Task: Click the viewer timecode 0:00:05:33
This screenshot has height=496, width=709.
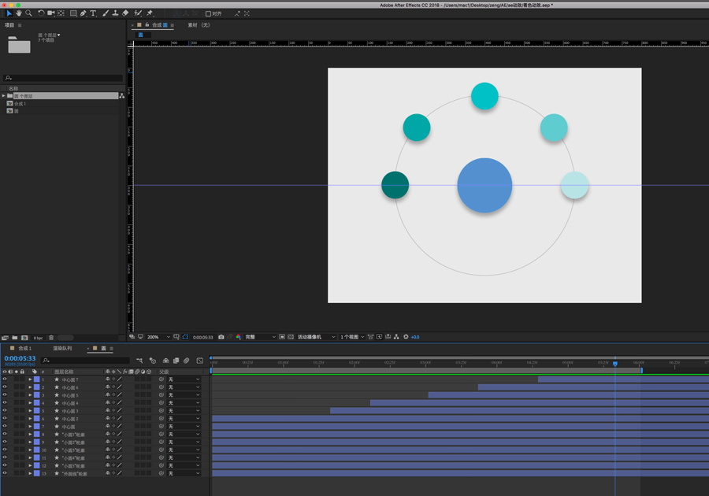Action: coord(202,337)
